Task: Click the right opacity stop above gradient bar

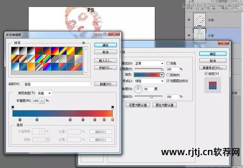Action: (x=113, y=107)
